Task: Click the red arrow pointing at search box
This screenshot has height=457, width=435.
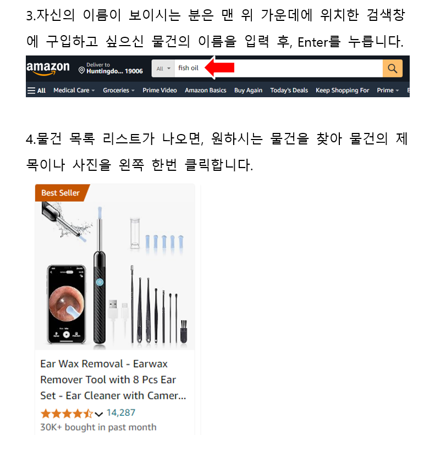Action: (219, 68)
